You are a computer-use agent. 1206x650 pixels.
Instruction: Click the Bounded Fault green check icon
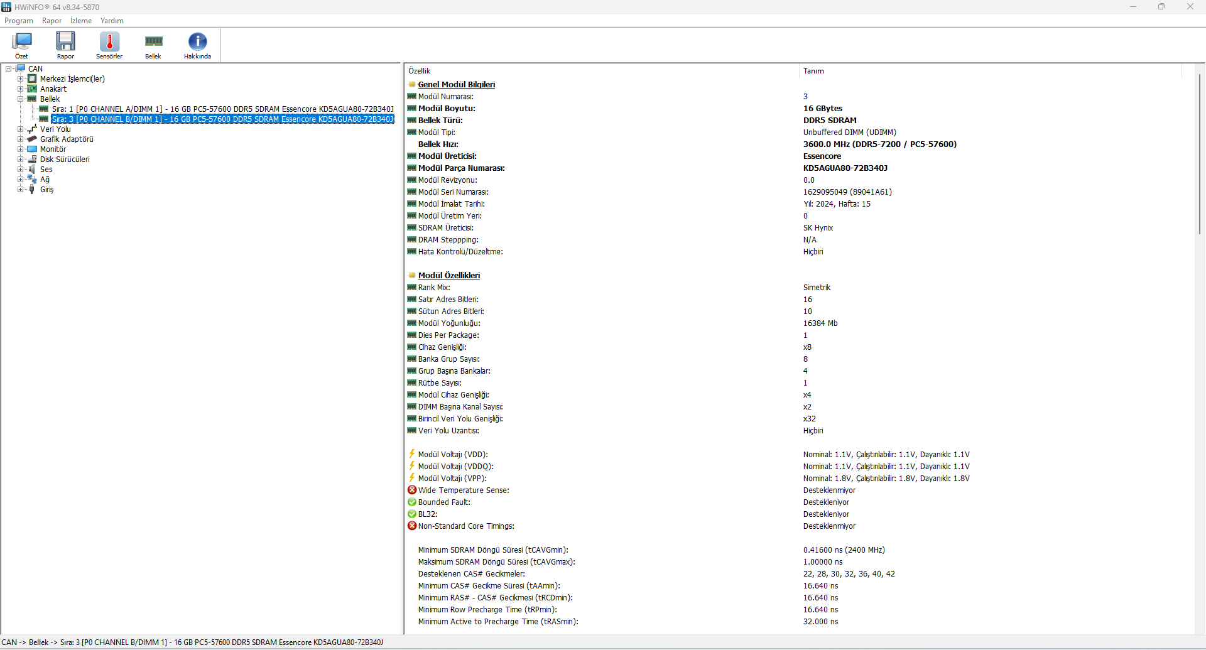[x=412, y=502]
